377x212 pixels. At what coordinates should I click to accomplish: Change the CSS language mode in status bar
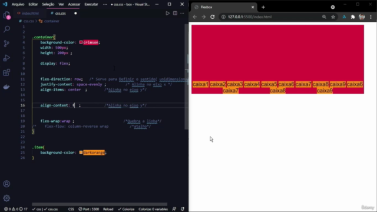(x=71, y=209)
